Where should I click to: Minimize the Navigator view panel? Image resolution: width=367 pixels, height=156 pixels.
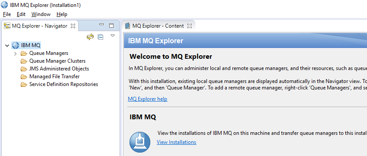[101, 24]
